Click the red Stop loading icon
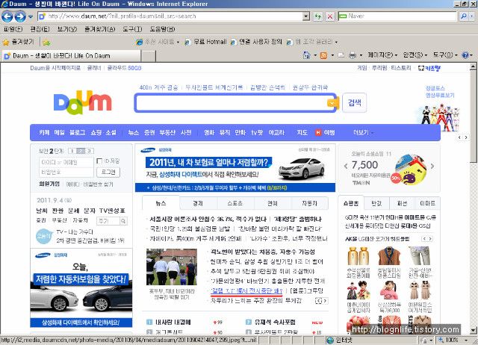 pos(330,16)
